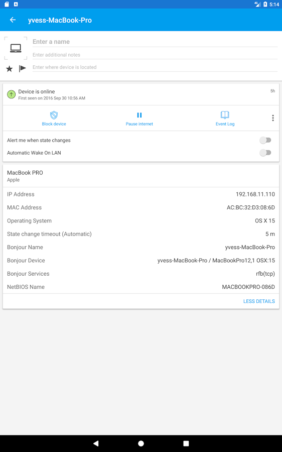Focus the Enter a name field
This screenshot has width=282, height=452.
point(155,42)
